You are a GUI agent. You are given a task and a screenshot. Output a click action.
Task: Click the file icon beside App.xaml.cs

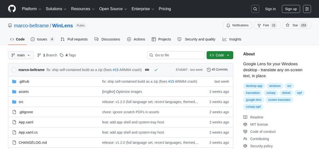(14, 132)
